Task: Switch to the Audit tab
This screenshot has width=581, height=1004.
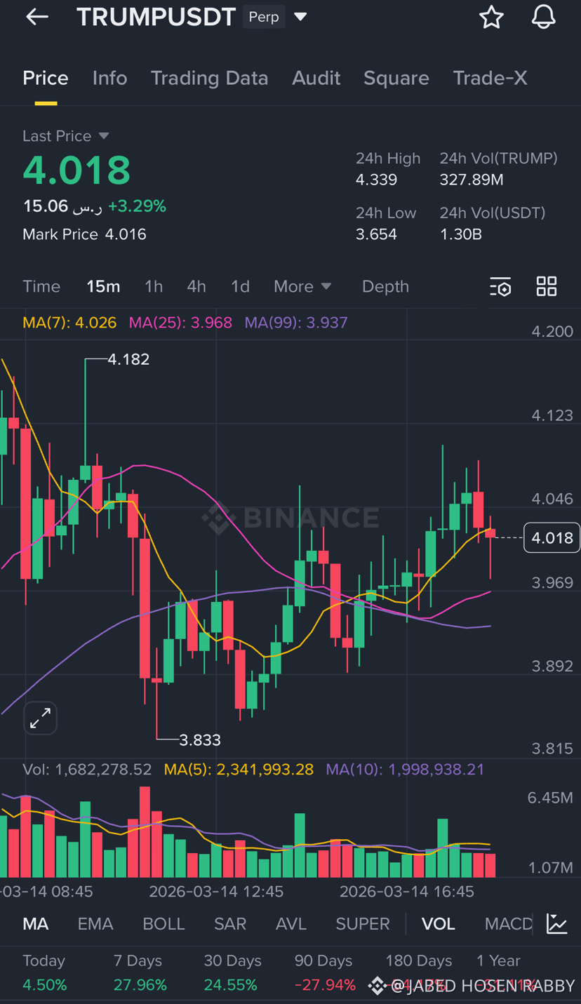Action: 316,78
